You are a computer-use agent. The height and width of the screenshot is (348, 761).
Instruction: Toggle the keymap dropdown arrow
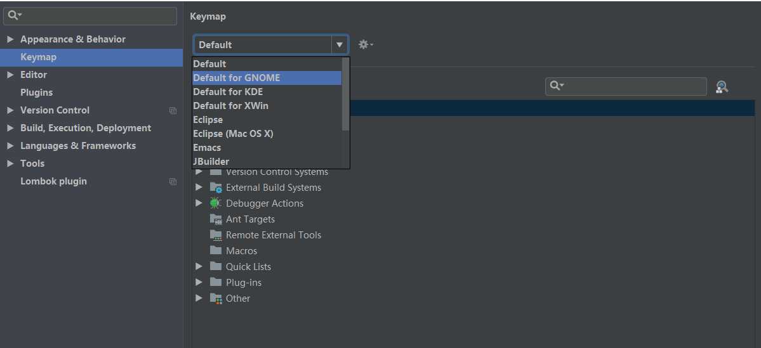click(x=340, y=44)
